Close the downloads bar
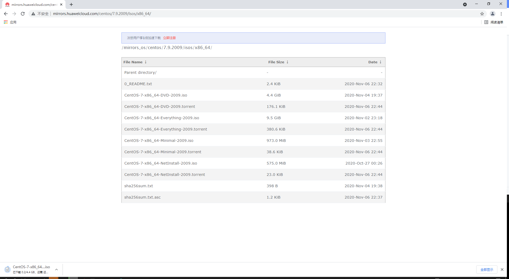The image size is (509, 279). pyautogui.click(x=502, y=270)
